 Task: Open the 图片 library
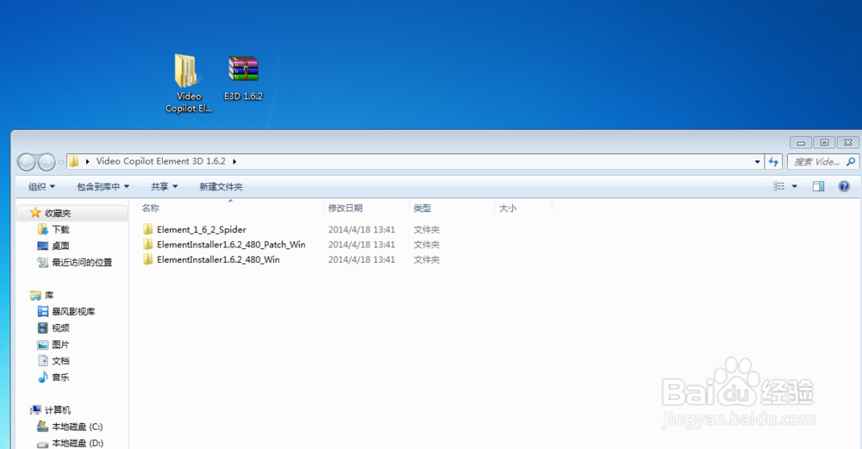click(x=60, y=345)
